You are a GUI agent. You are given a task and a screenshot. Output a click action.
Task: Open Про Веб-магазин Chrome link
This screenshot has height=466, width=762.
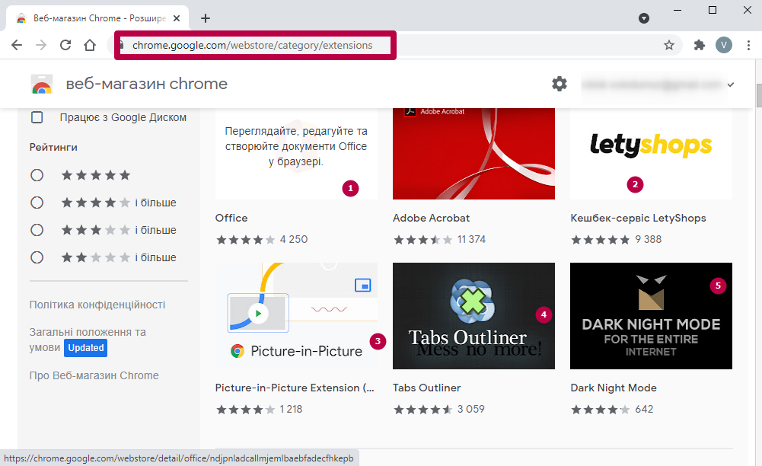click(94, 375)
